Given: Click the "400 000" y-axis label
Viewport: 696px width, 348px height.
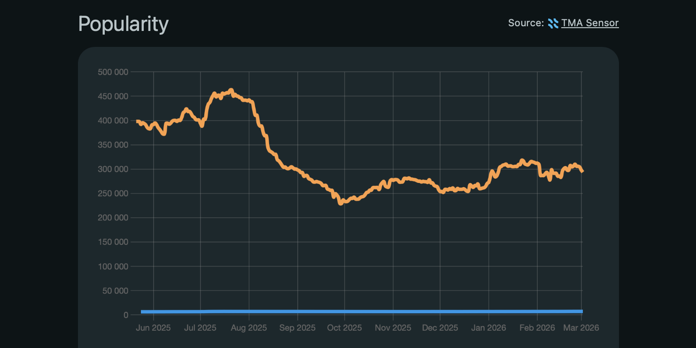Looking at the screenshot, I should pyautogui.click(x=113, y=121).
